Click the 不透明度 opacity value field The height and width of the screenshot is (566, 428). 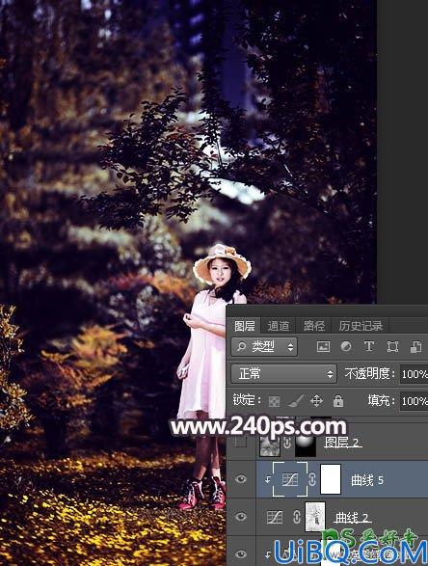tap(415, 374)
